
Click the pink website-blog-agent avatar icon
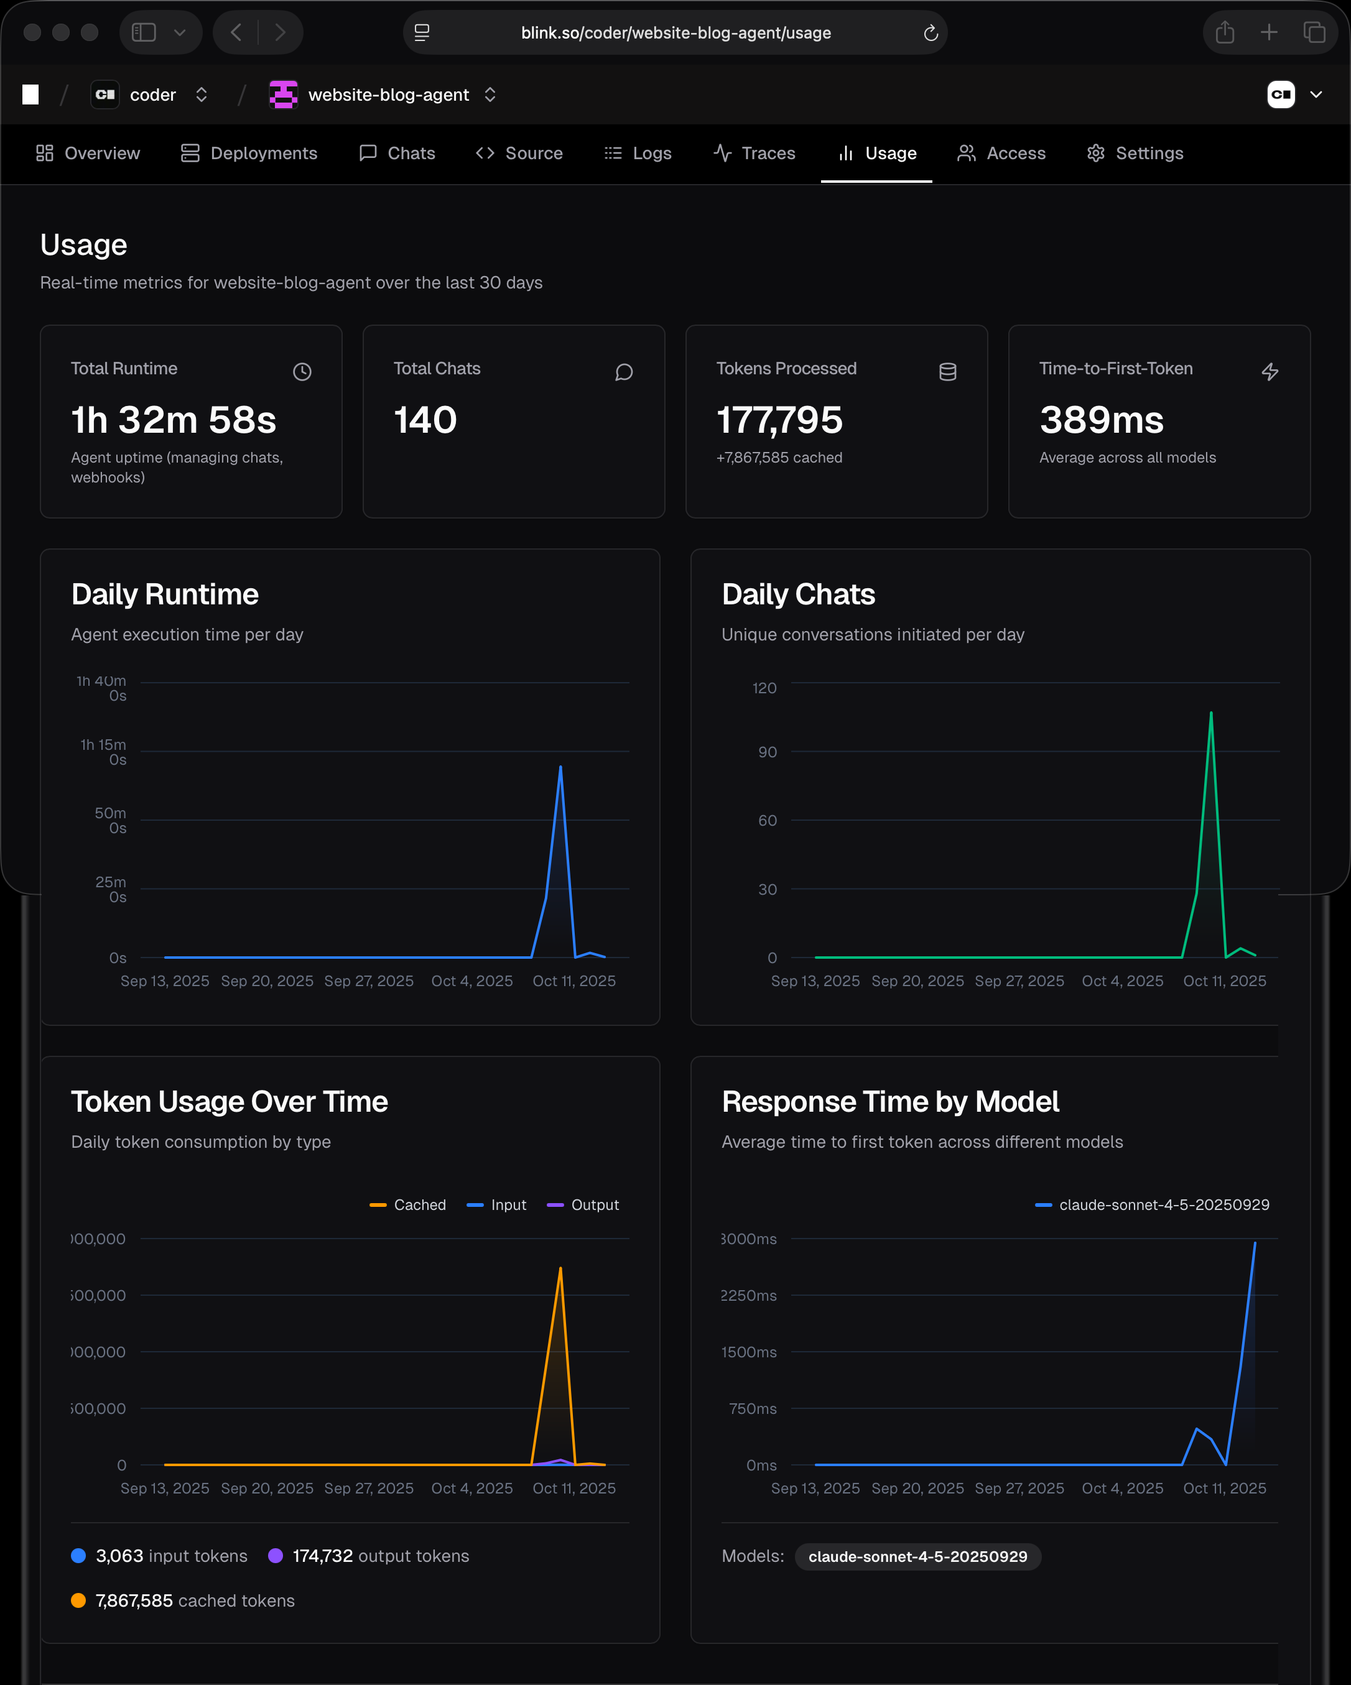tap(283, 95)
